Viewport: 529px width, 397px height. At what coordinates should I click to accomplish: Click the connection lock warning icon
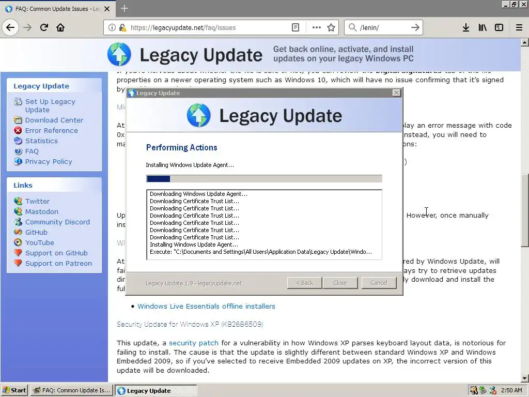click(122, 28)
